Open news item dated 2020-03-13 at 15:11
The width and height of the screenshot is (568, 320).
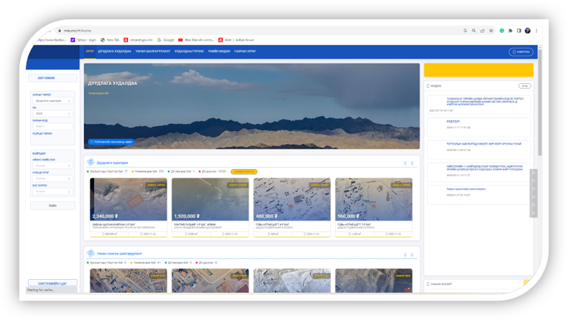click(479, 172)
